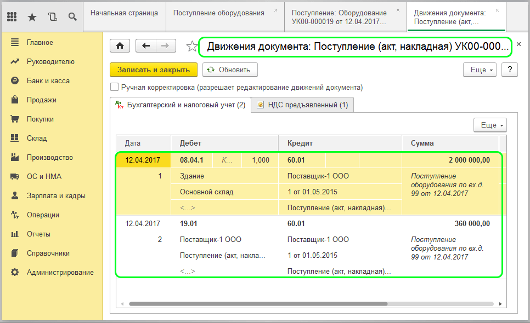
Task: Click the Операции Дт/Кт icon
Action: coord(14,215)
